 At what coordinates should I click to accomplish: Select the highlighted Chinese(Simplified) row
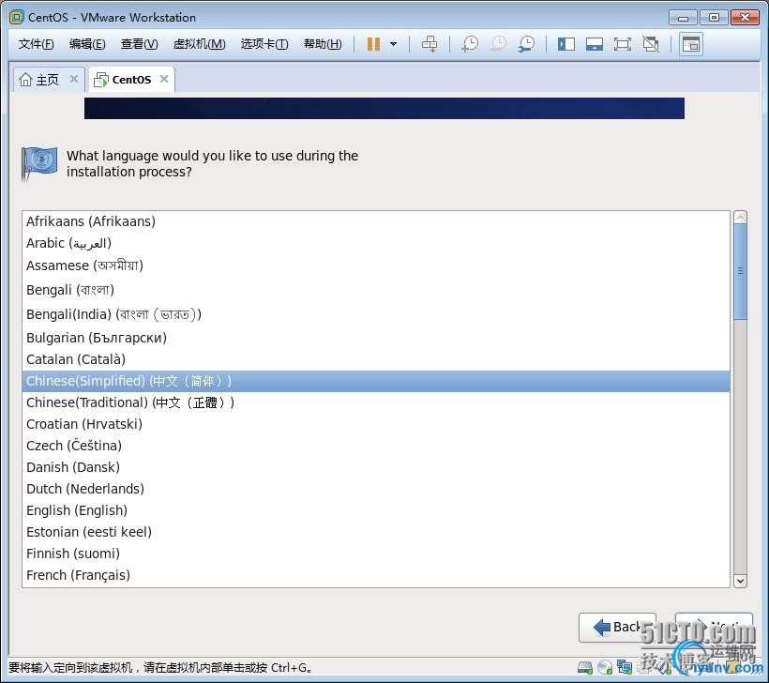376,381
